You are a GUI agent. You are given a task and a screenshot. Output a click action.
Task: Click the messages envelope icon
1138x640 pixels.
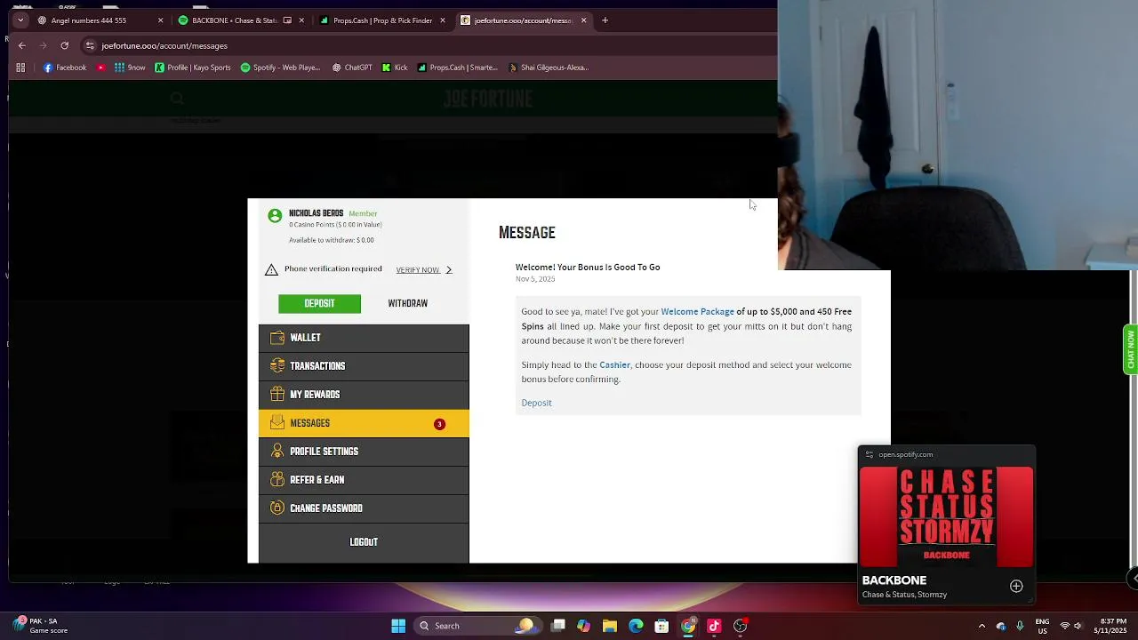277,423
